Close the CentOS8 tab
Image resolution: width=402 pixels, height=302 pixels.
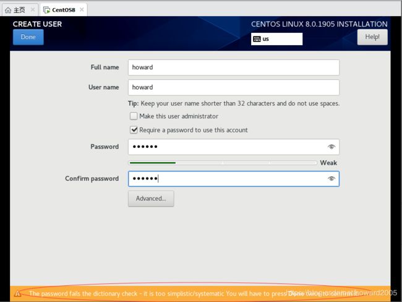tap(82, 10)
